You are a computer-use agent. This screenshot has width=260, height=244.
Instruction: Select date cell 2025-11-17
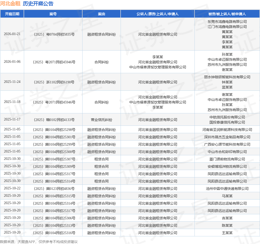tap(12, 119)
